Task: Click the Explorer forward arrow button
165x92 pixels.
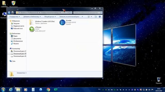Action: [13, 13]
